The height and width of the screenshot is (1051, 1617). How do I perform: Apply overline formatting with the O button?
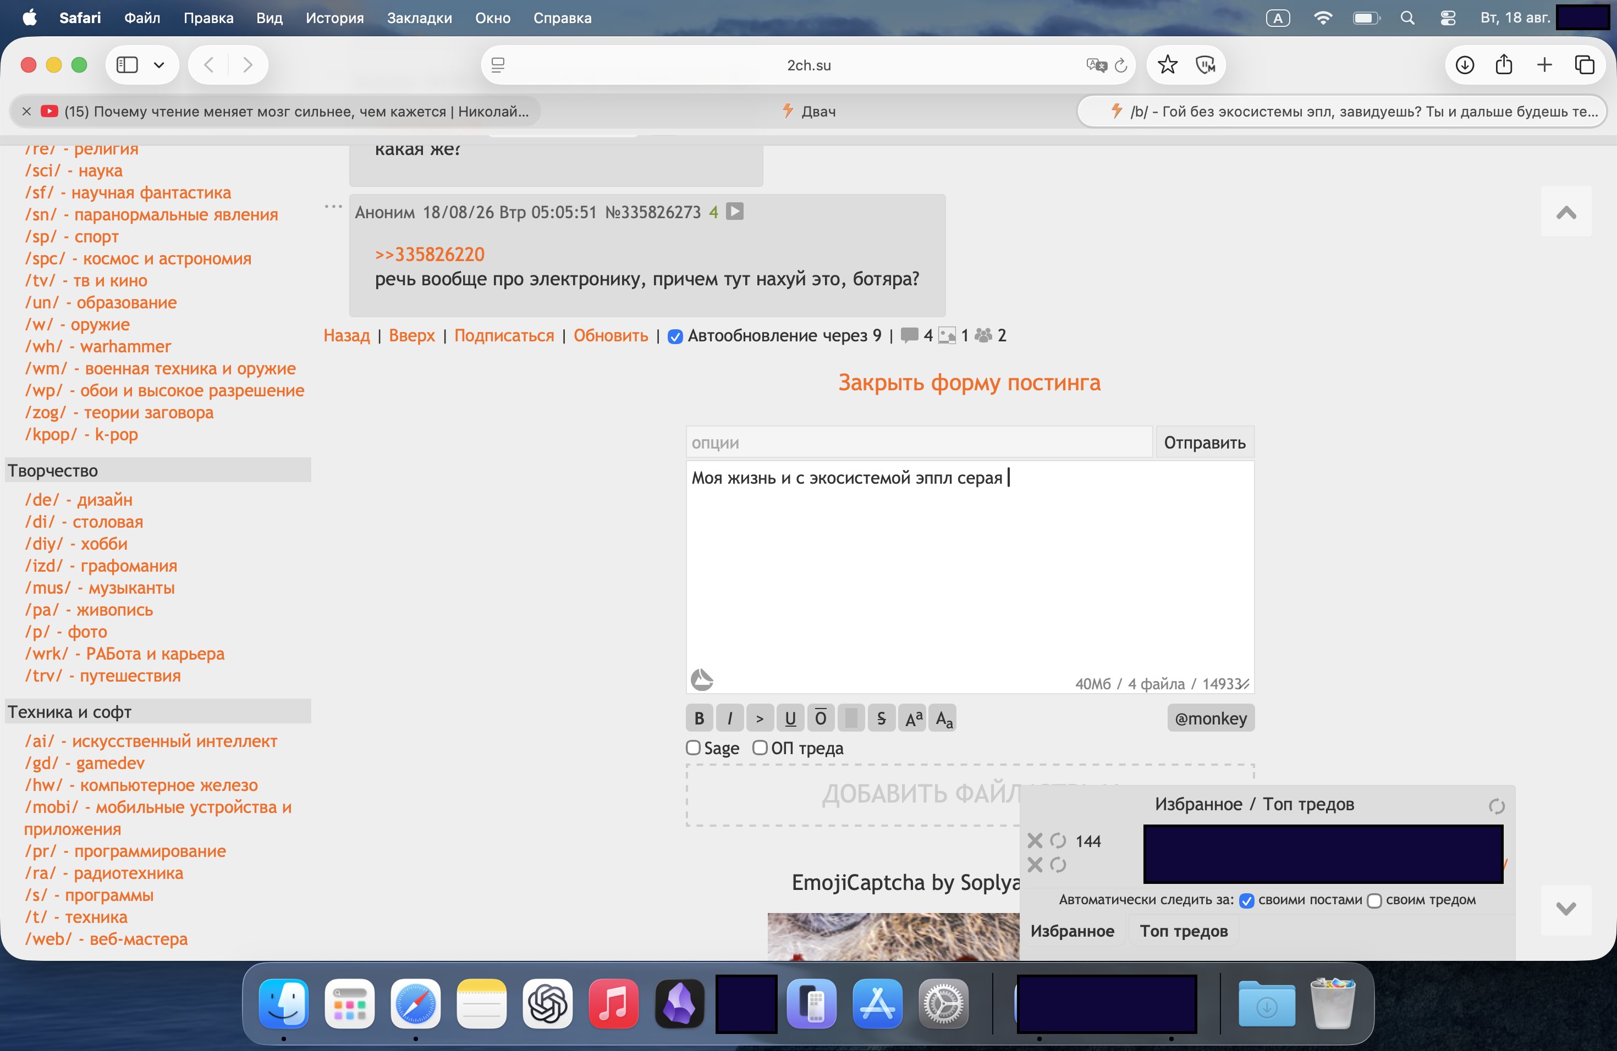pos(821,718)
